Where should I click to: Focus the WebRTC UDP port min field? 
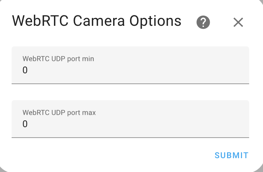tap(130, 65)
